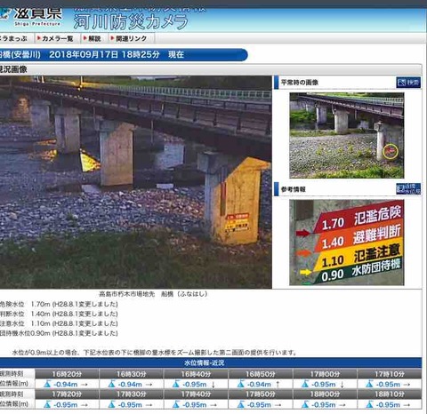
Task: Select the 17時30分 time header cell
Action: (132, 394)
